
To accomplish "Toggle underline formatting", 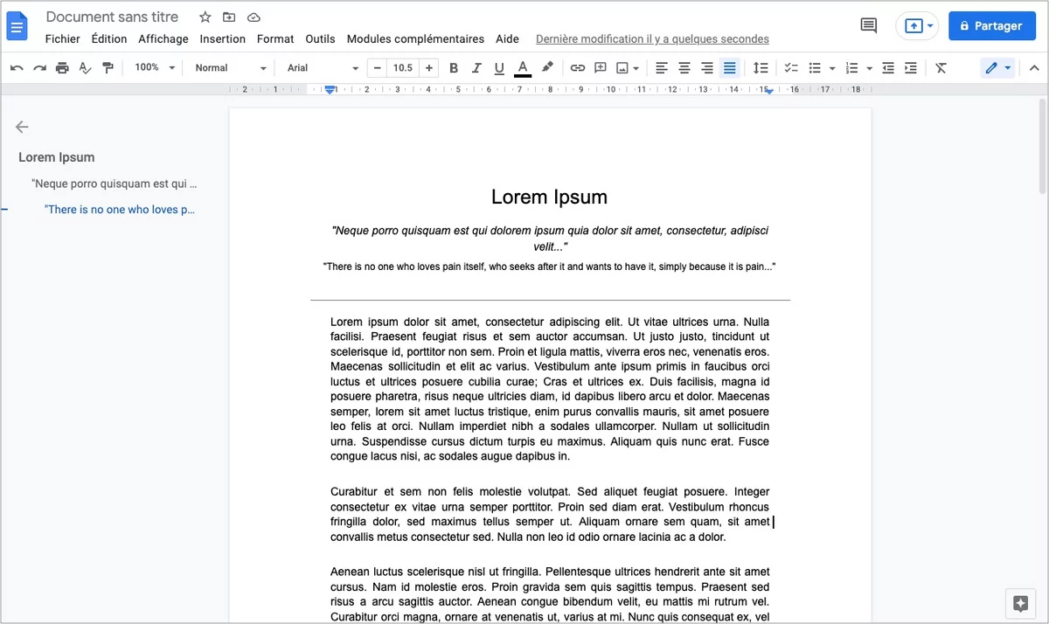I will click(499, 67).
